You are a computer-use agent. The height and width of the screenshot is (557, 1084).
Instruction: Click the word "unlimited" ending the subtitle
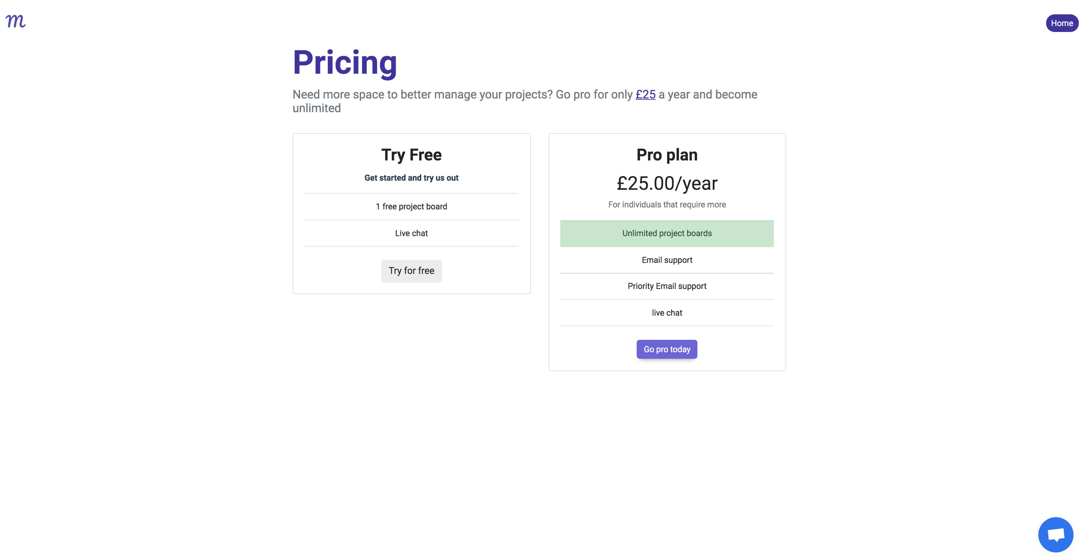[x=316, y=109]
